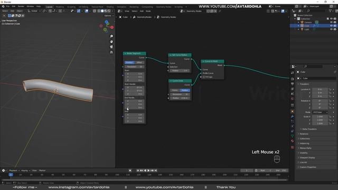338x190 pixels.
Task: Toggle visibility eye for Light
Action: [x=331, y=30]
